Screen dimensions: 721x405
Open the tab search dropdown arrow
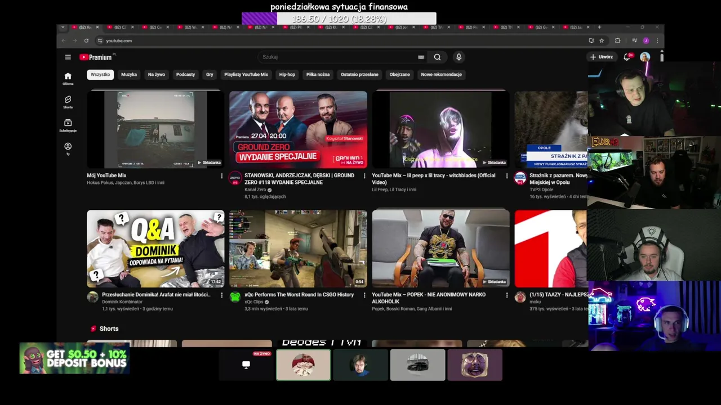tap(63, 27)
